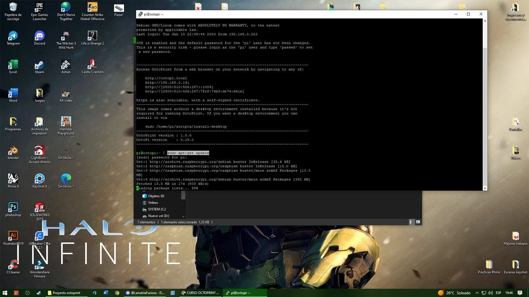This screenshot has width=529, height=297.
Task: Click the PuTTY terminal vertical scrollbar
Action: click(485, 104)
